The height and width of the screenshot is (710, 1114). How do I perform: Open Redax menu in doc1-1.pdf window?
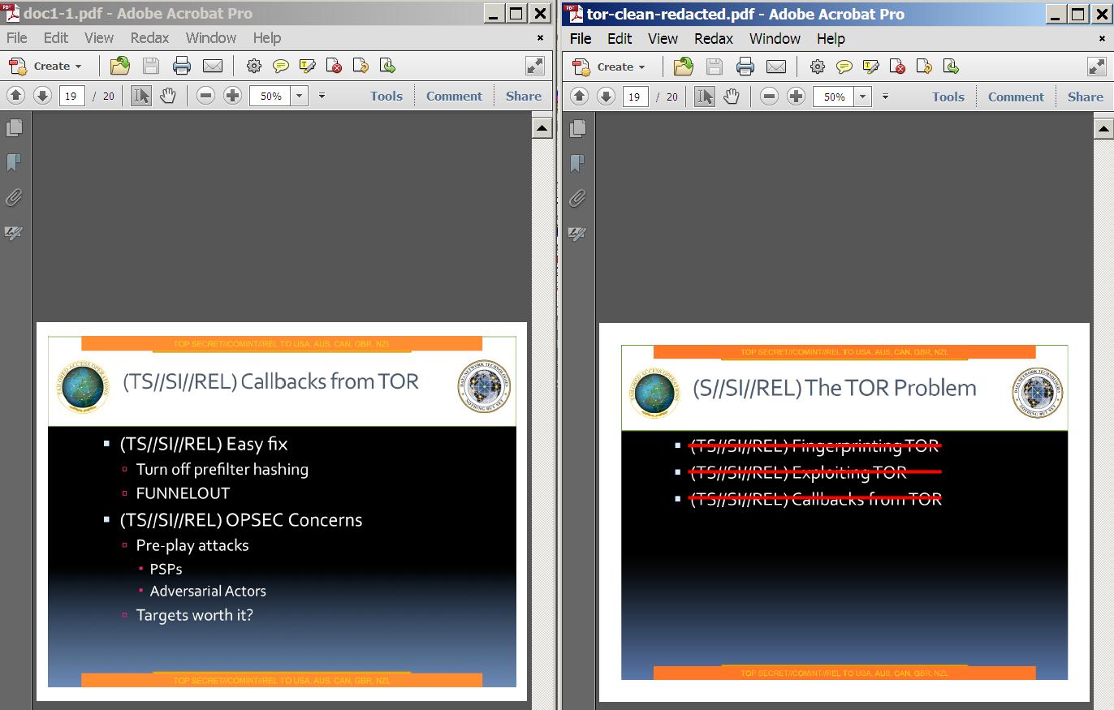click(x=150, y=37)
